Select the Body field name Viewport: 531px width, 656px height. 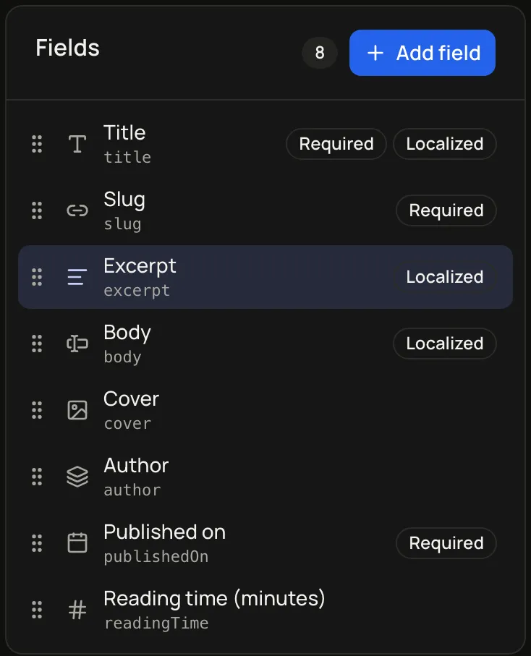(127, 333)
